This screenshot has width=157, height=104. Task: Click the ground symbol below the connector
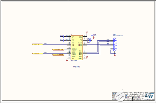coord(115,55)
